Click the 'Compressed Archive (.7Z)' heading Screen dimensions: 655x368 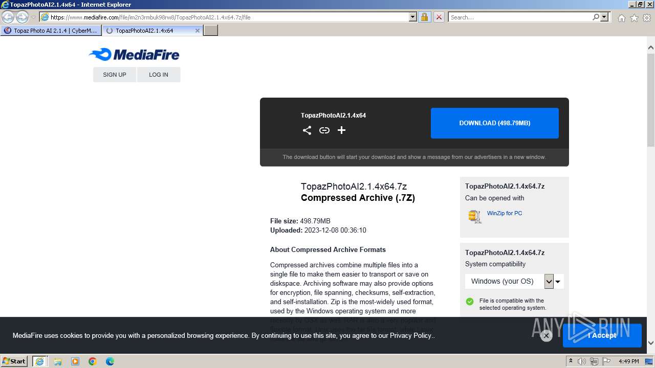[x=358, y=198]
